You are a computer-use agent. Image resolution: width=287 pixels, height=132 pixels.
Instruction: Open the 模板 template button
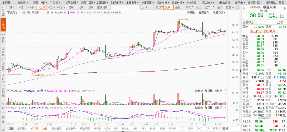[225, 129]
